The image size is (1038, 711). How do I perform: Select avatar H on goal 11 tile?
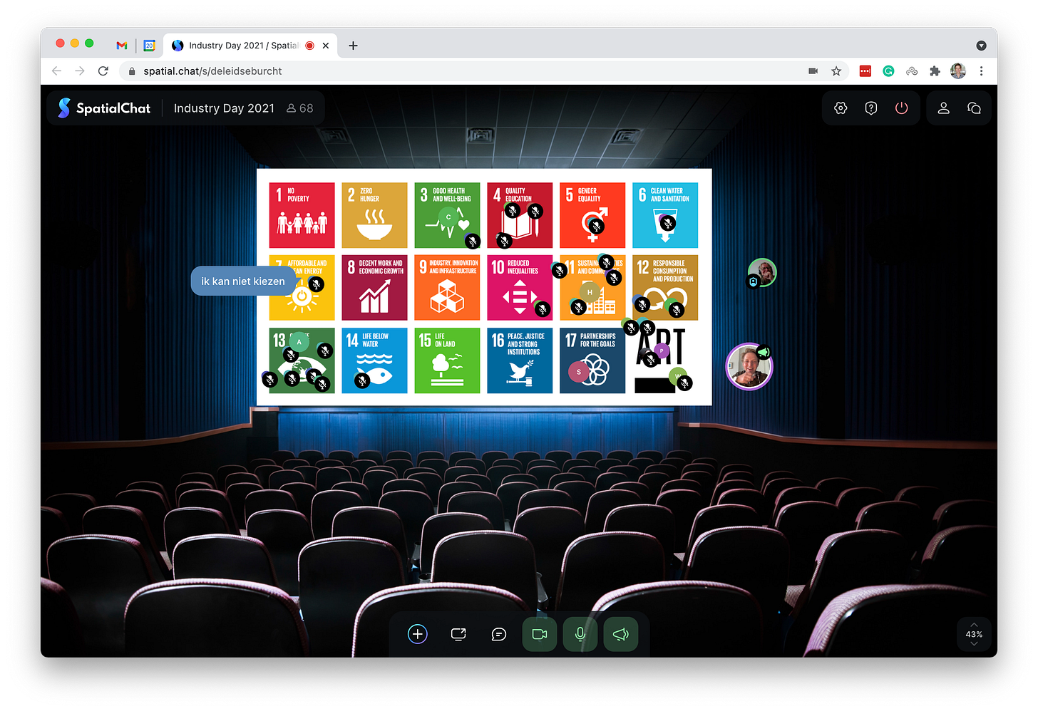tap(590, 293)
